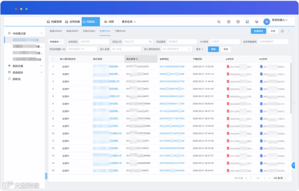
Task: Expand 系统相关 with its chevron
Action: click(42, 72)
